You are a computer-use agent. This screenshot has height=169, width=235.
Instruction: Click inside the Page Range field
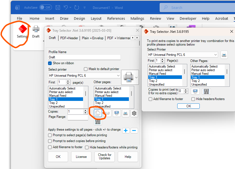pyautogui.click(x=78, y=117)
